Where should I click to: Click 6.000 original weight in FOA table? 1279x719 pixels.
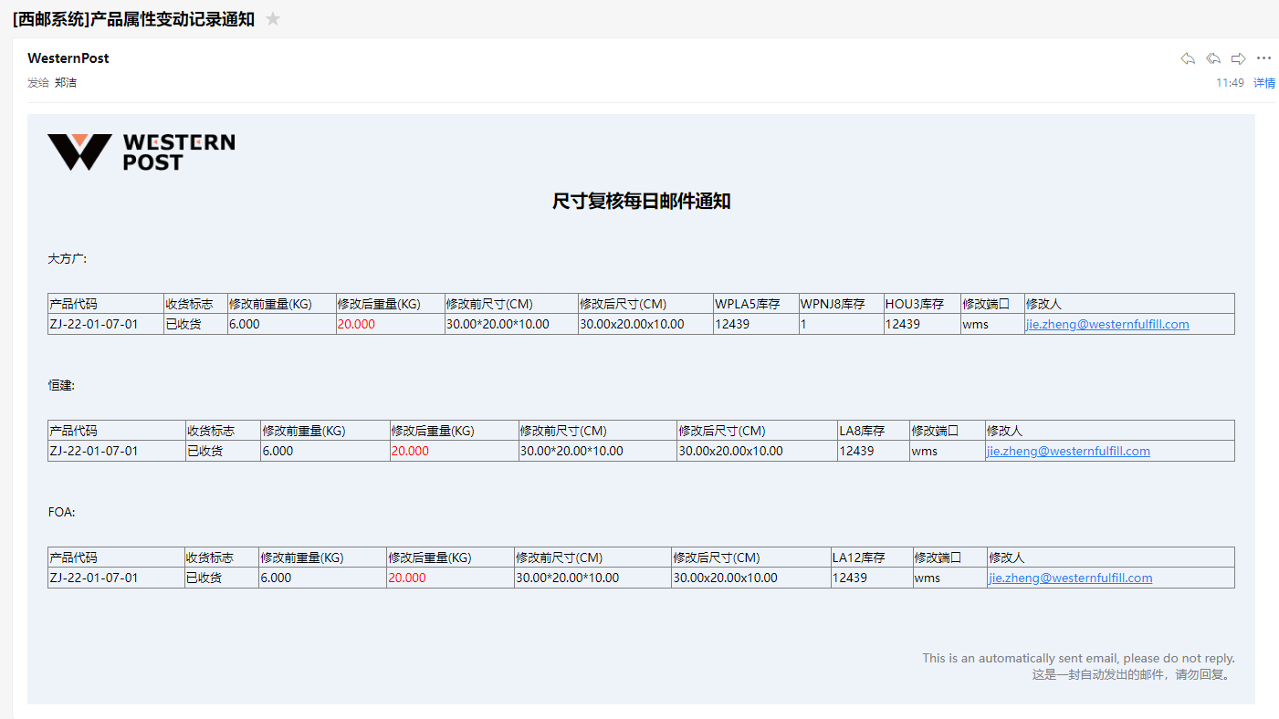click(276, 578)
